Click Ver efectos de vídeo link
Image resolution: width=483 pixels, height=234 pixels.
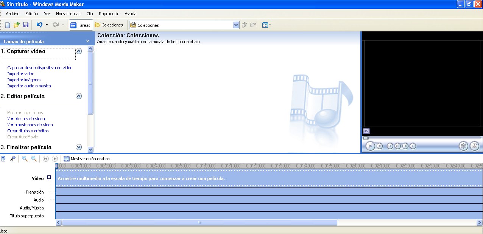26,119
